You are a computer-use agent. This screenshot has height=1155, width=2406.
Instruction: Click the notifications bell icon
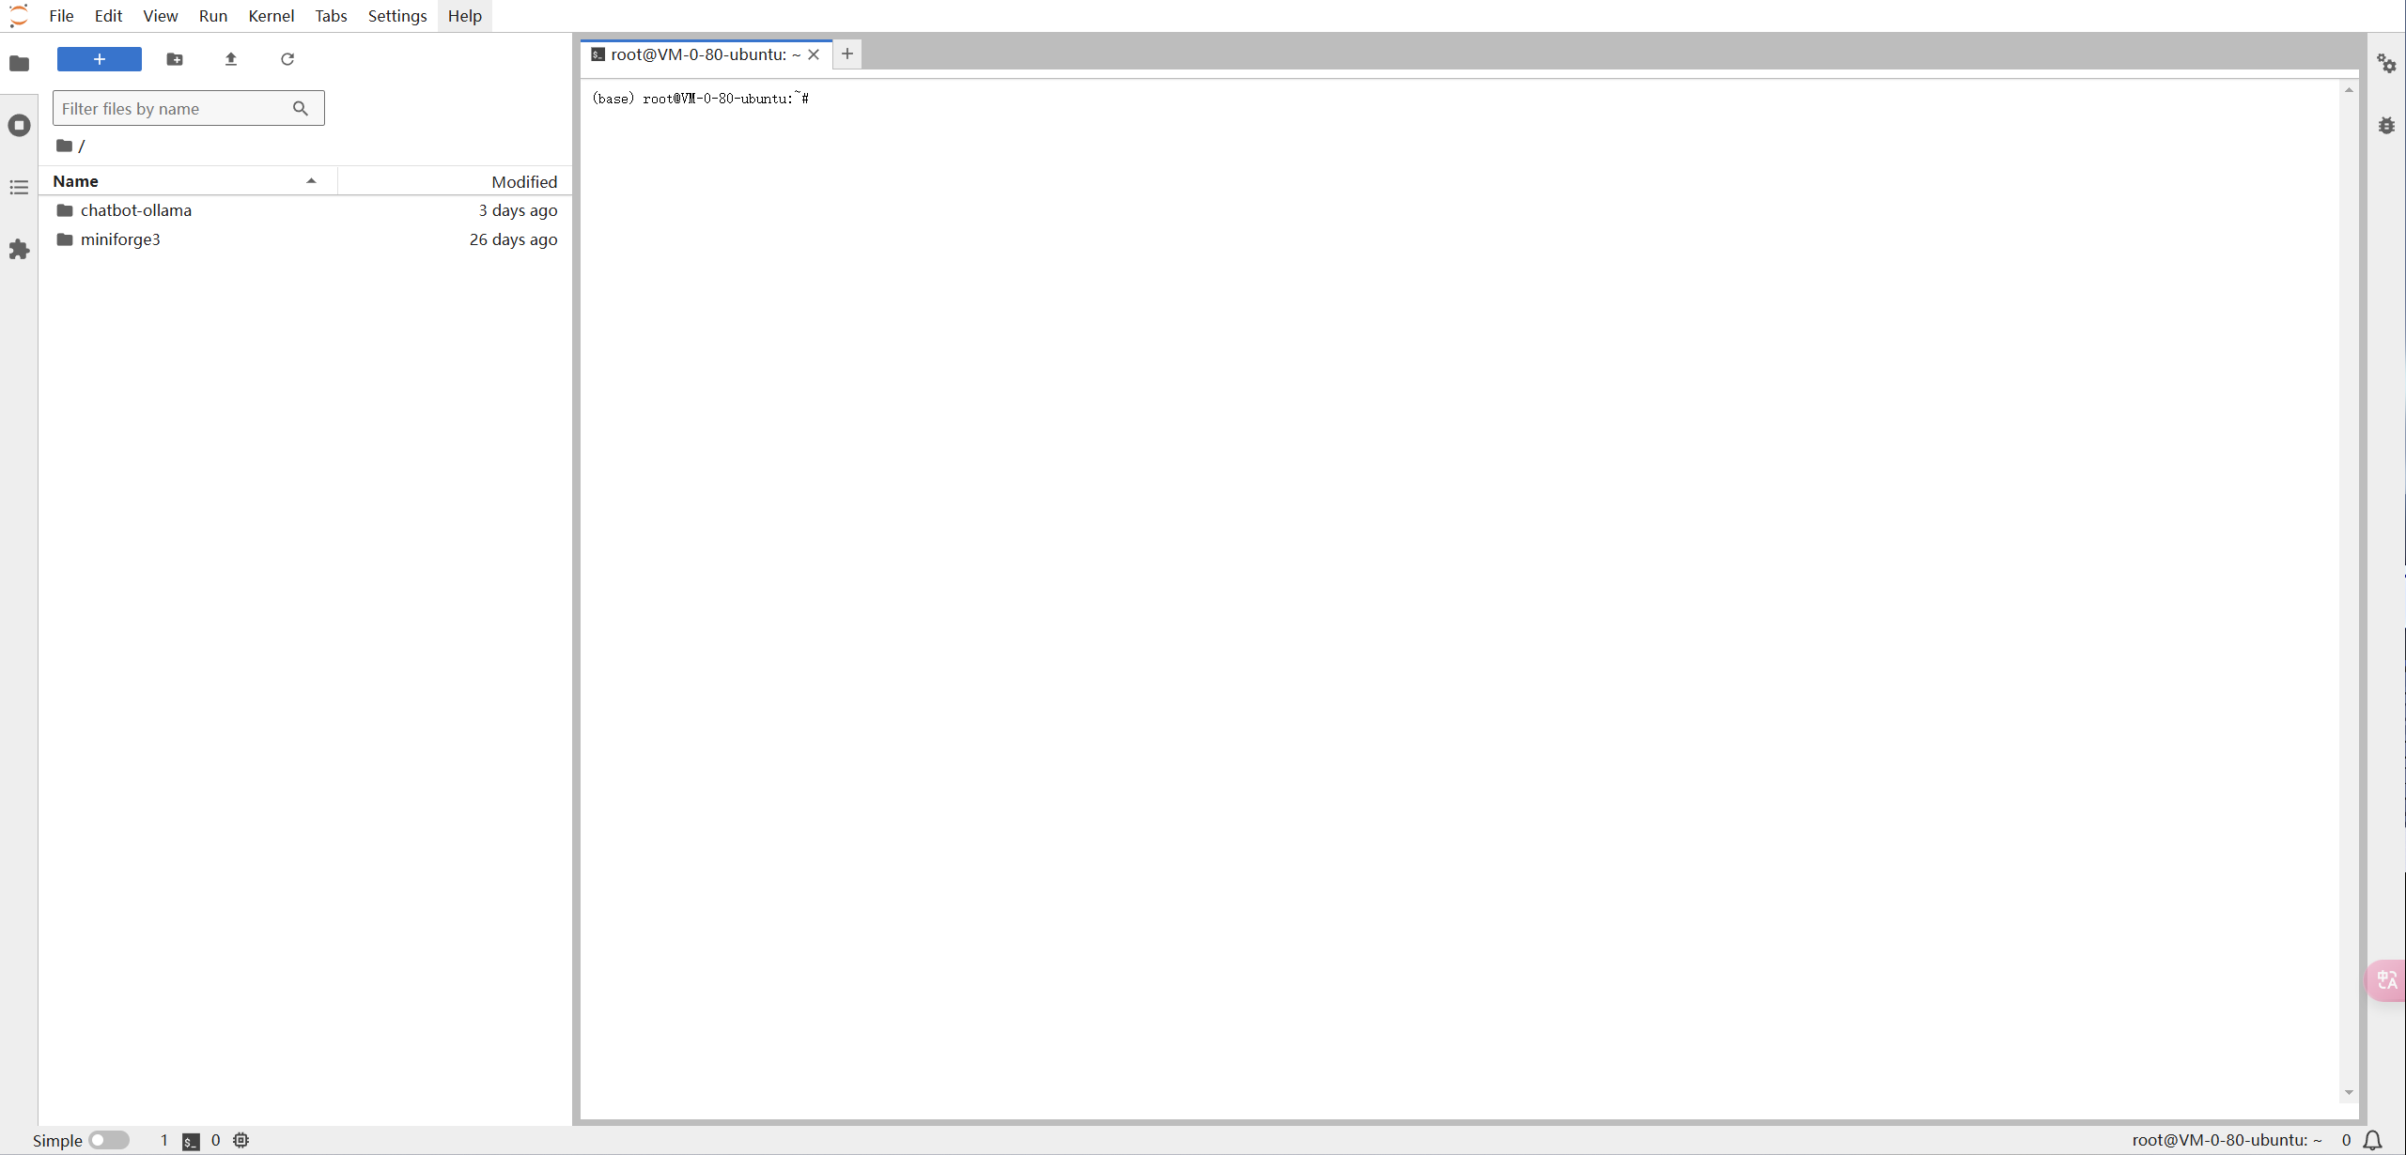point(2373,1140)
